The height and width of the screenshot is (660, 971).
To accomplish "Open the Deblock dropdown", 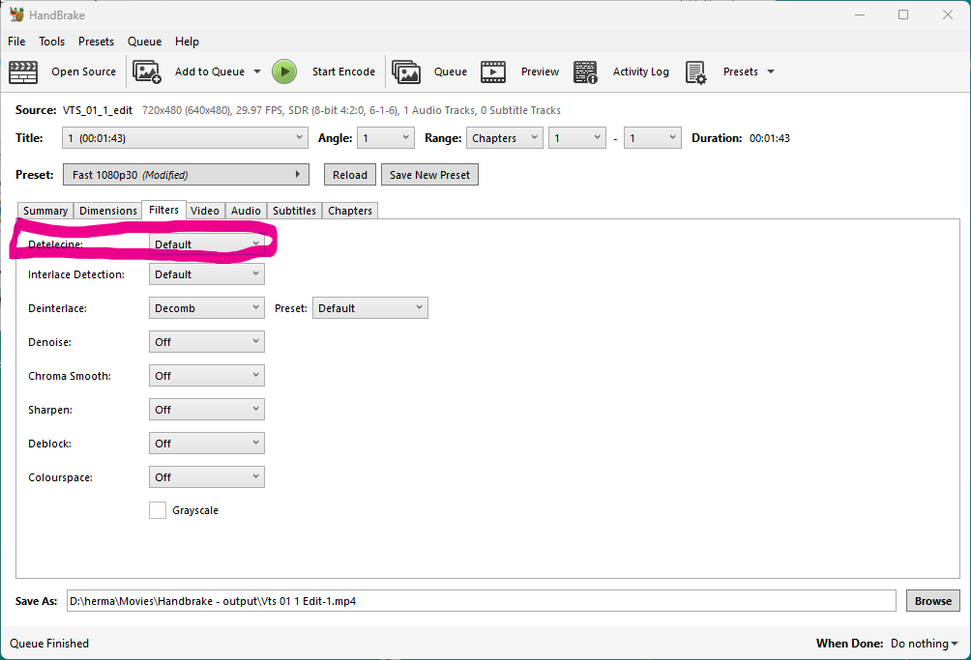I will tap(206, 444).
